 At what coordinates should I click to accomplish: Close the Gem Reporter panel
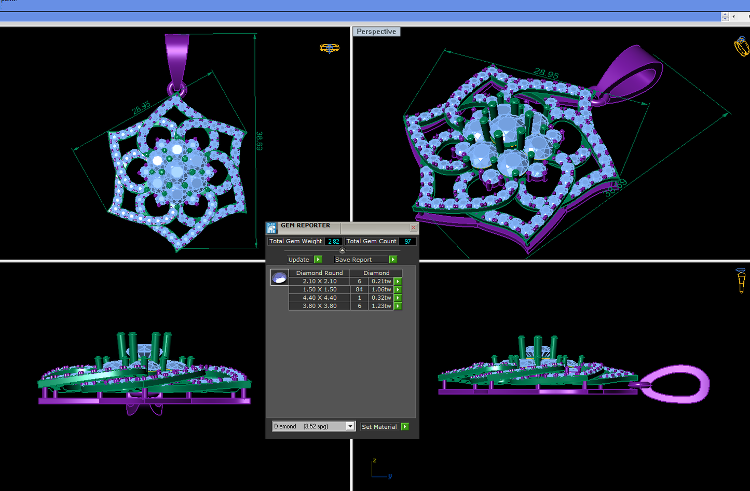pos(413,228)
